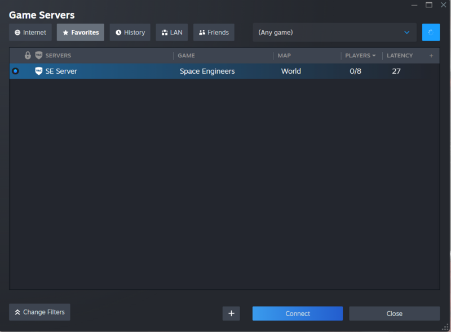
Task: Click the latency value '27'
Action: click(396, 71)
